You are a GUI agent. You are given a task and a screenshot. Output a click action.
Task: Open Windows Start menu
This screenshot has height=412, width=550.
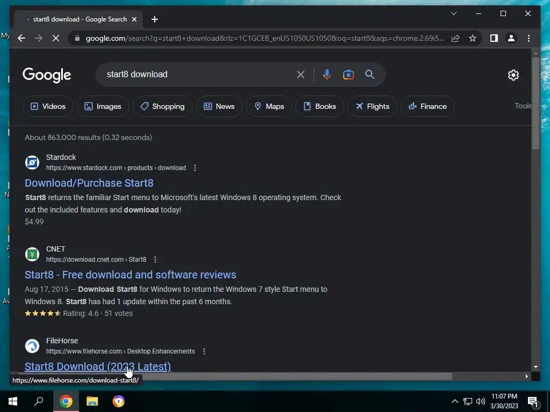(x=13, y=401)
